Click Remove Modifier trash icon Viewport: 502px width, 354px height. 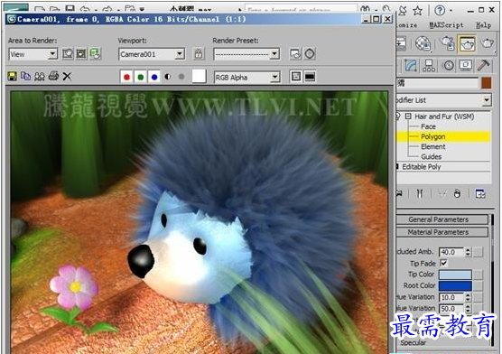tap(457, 193)
